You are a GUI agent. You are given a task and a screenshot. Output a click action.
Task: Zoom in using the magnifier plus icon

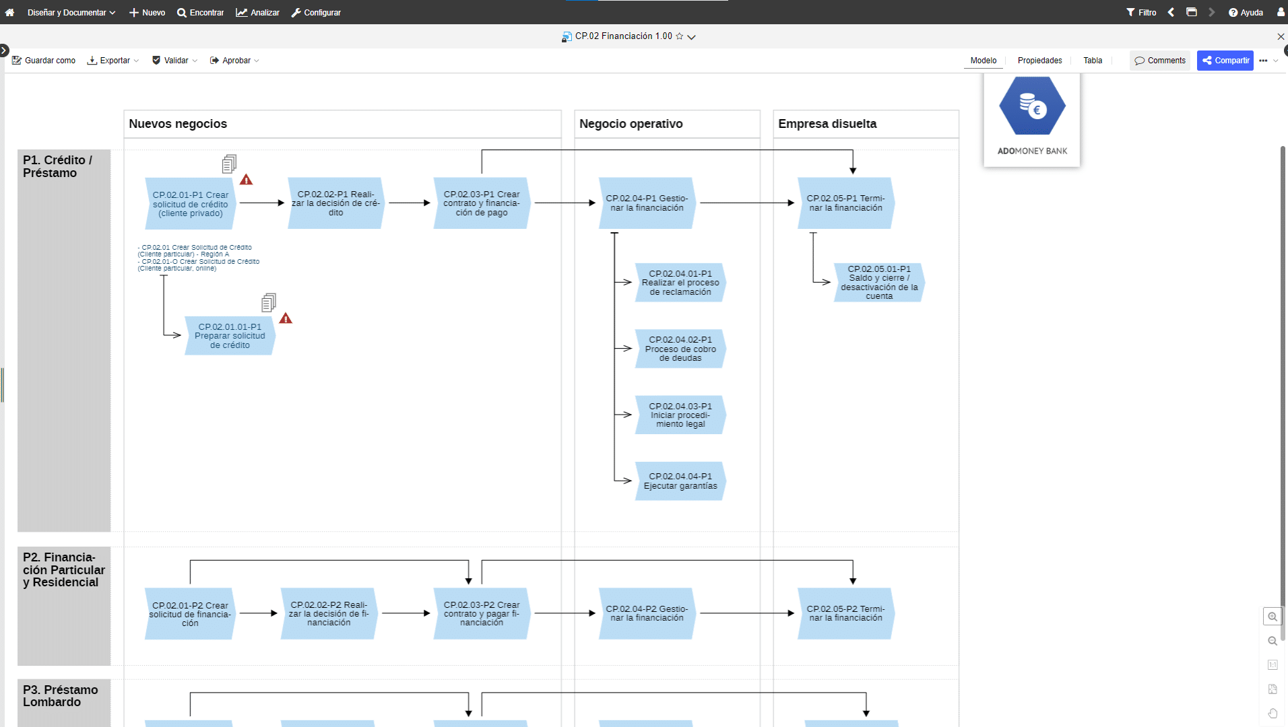tap(1273, 617)
